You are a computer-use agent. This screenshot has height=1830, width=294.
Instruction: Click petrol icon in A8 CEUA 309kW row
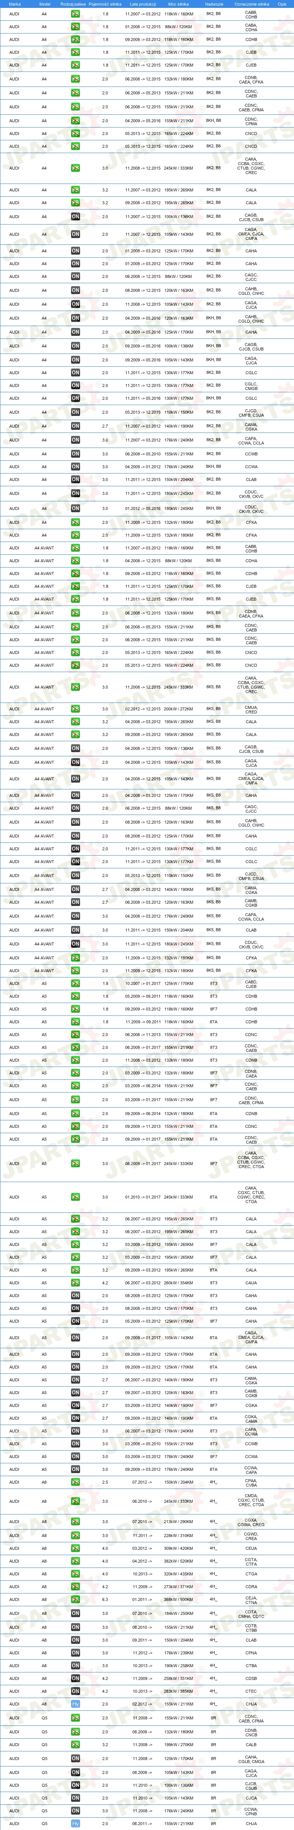[75, 1548]
